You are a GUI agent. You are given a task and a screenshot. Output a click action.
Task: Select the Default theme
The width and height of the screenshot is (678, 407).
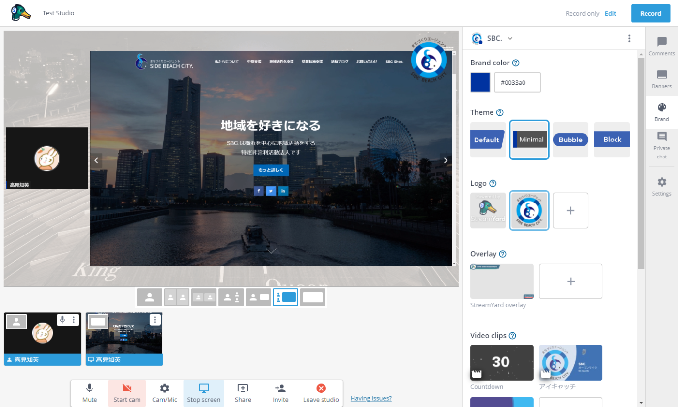(x=488, y=140)
